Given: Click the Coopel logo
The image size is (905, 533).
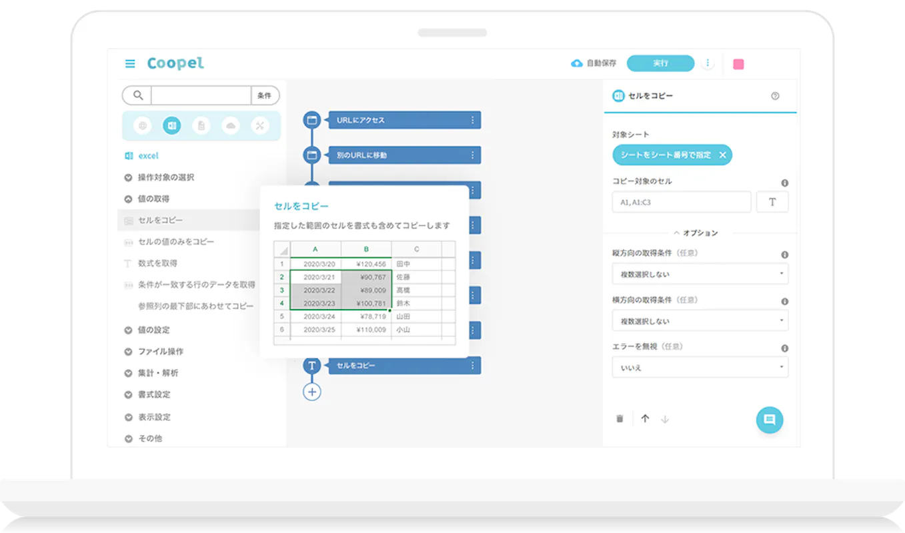Looking at the screenshot, I should (x=175, y=63).
